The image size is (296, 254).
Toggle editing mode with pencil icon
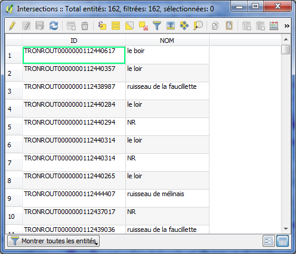click(x=13, y=26)
